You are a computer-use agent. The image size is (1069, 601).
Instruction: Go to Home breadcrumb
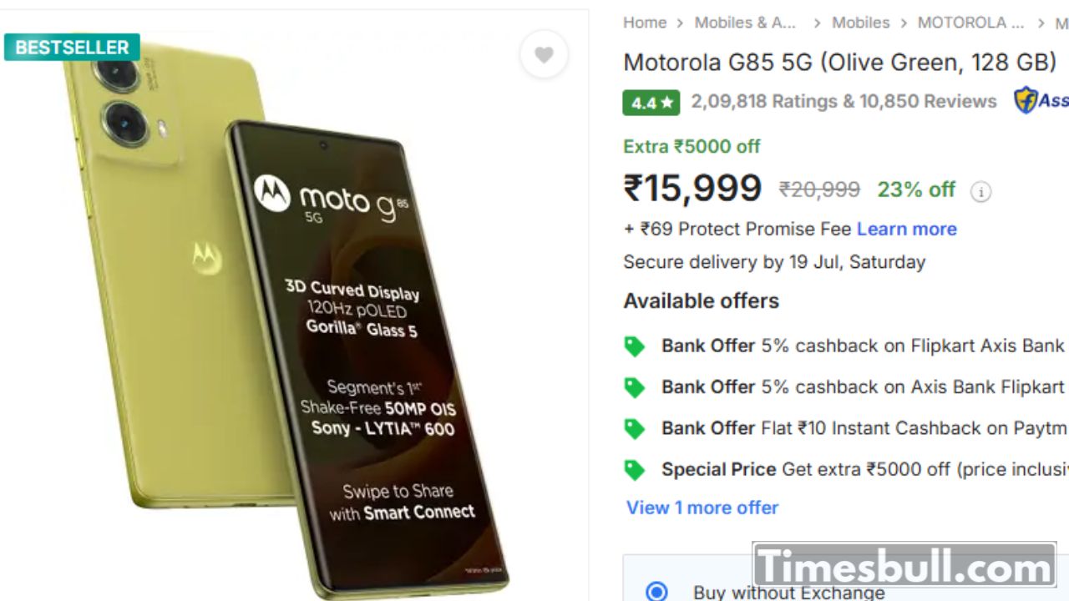(645, 23)
